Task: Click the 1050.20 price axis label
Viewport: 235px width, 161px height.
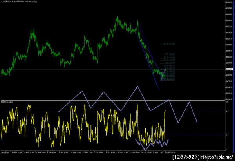Action: (x=229, y=93)
